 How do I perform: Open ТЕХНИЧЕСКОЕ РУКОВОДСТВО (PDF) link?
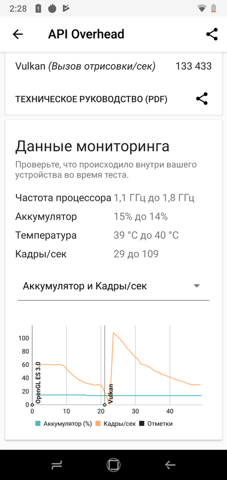[91, 100]
